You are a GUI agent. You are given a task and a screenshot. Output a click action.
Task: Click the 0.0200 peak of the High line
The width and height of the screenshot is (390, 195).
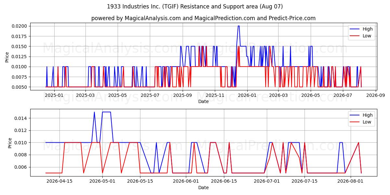239,26
